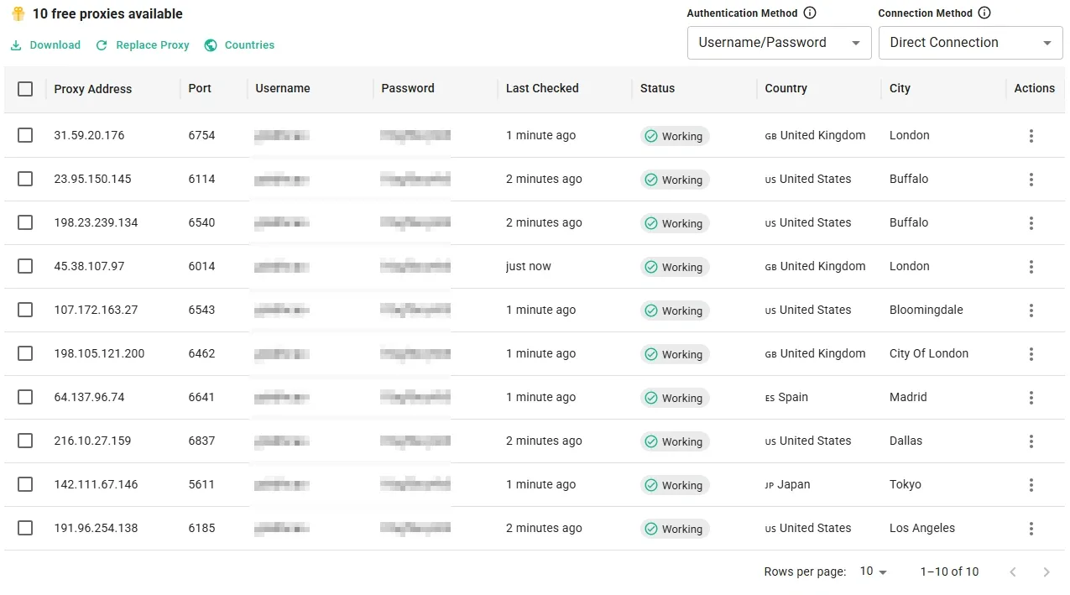Sort by the Last Checked column header
Screen dimensions: 1070x595
click(542, 88)
